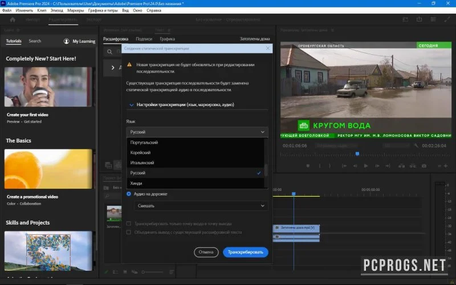Choose 'Португальский' from the language list
The image size is (456, 285).
click(196, 142)
